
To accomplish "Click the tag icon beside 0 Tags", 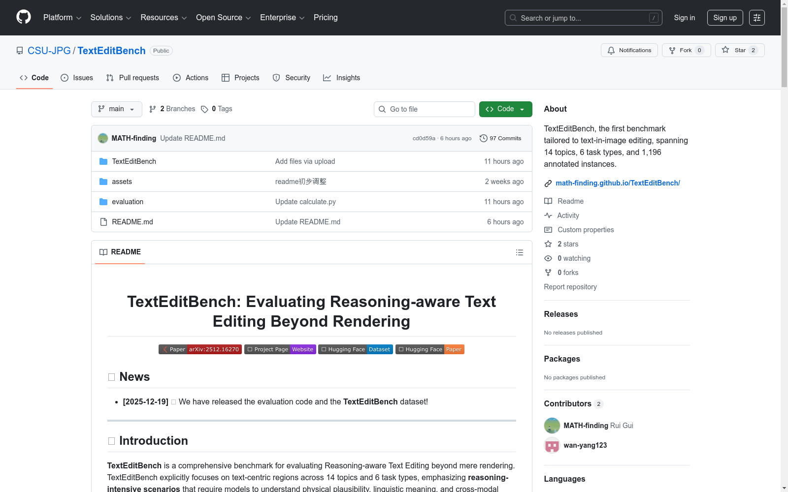I will click(205, 109).
